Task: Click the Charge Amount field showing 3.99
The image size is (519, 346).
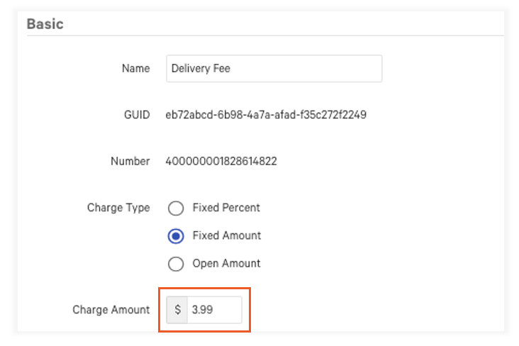Action: 214,310
